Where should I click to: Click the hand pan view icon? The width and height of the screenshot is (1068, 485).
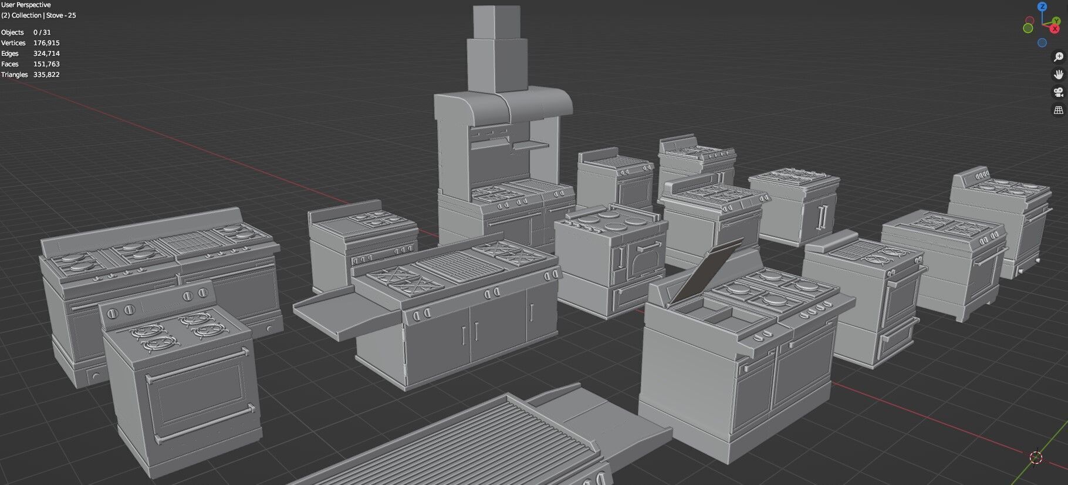(x=1059, y=75)
